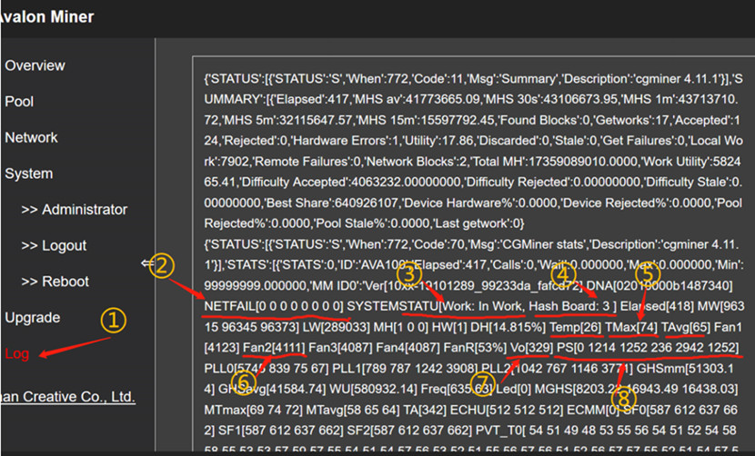755x456 pixels.
Task: Select the red Log menu item
Action: tap(16, 353)
